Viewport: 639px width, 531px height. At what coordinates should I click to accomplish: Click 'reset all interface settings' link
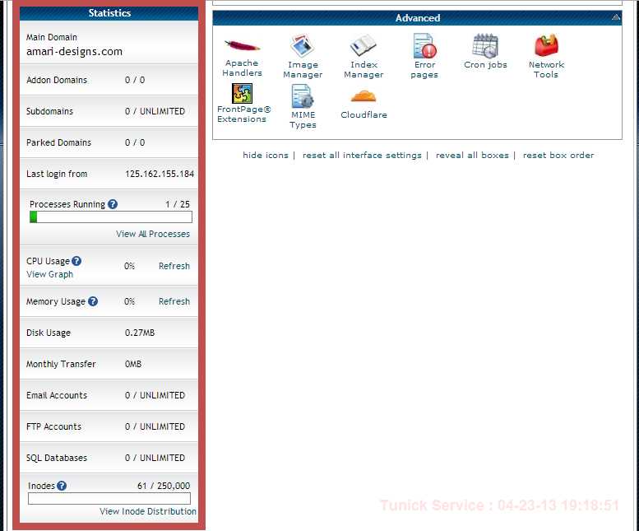362,156
